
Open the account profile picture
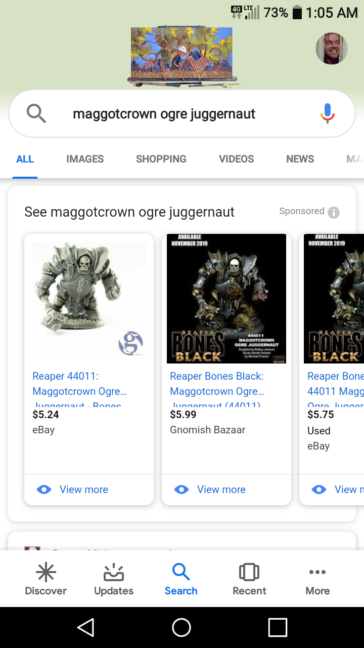(x=332, y=49)
